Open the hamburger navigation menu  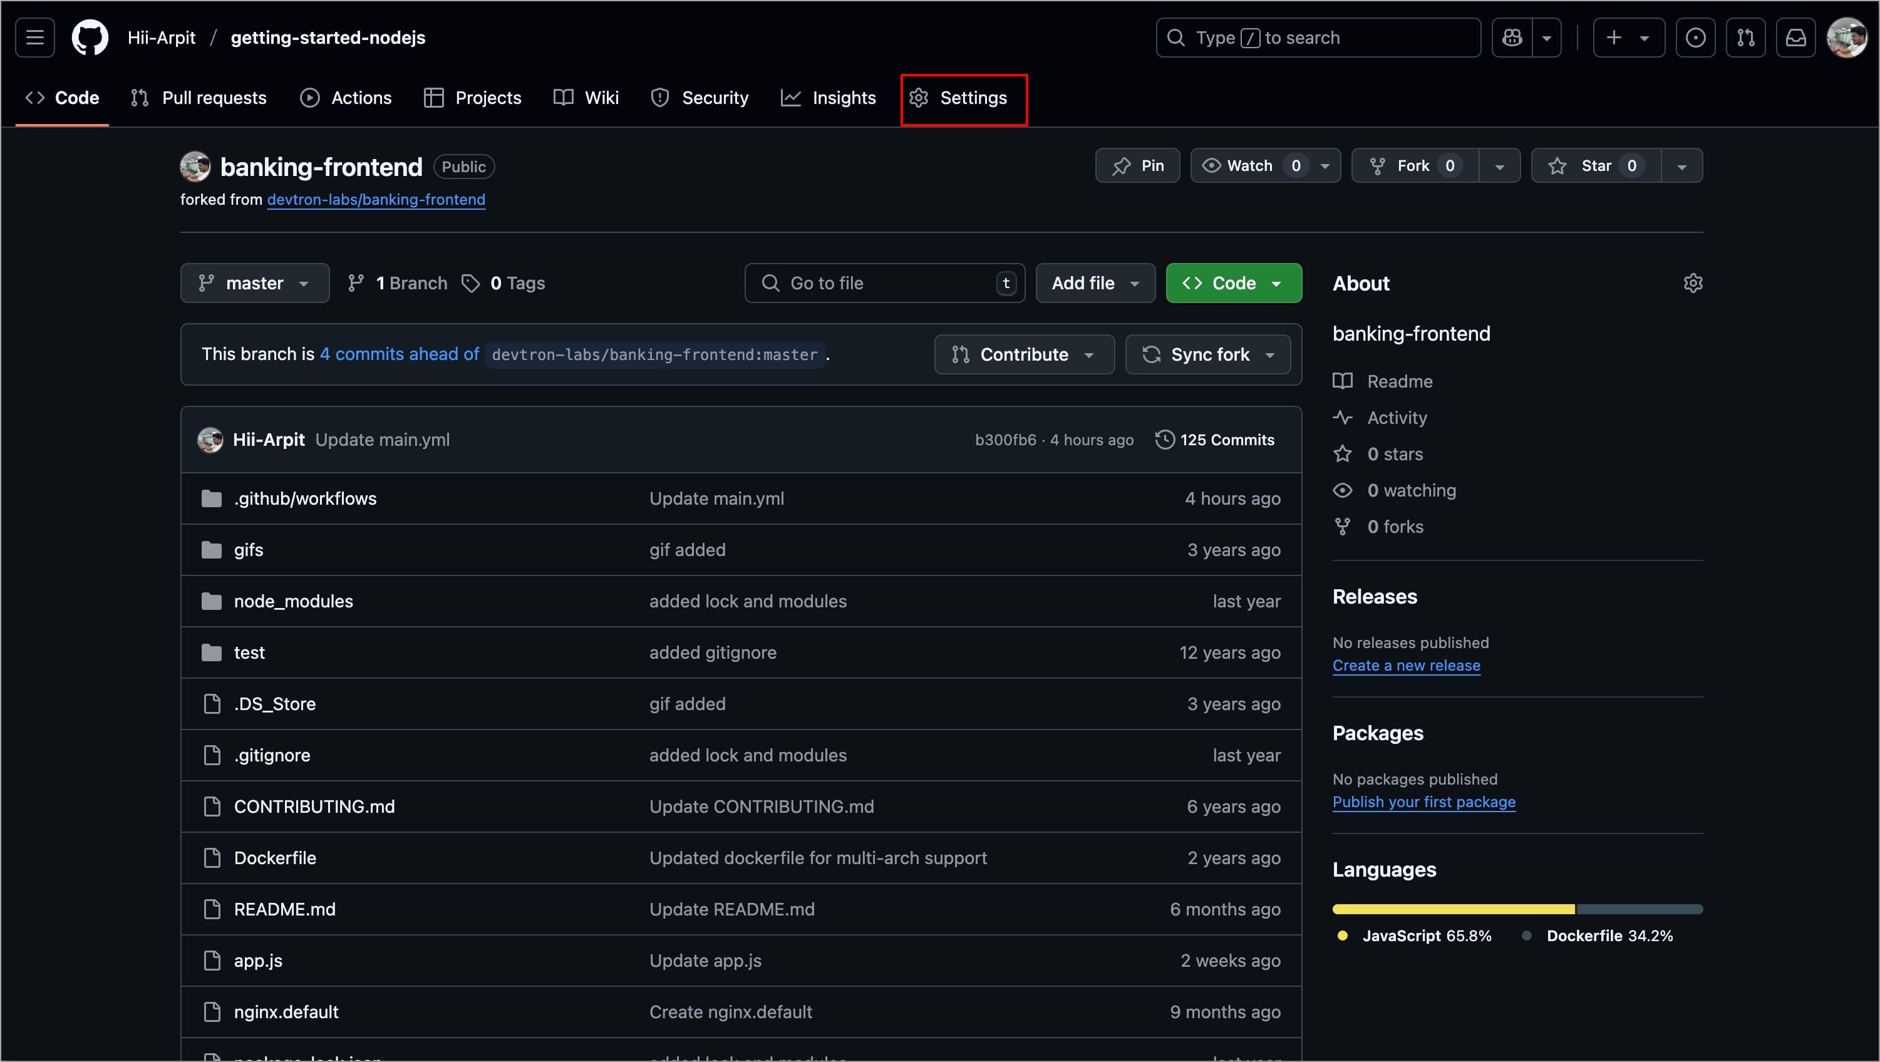[35, 37]
